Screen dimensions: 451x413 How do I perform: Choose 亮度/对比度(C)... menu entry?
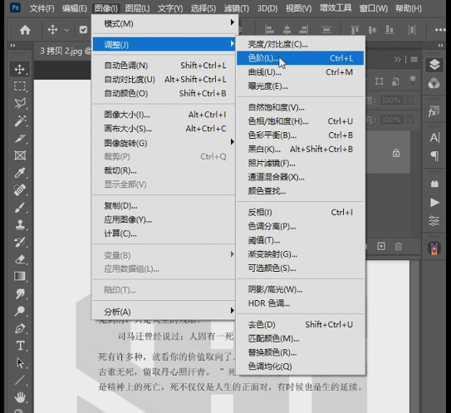click(301, 44)
